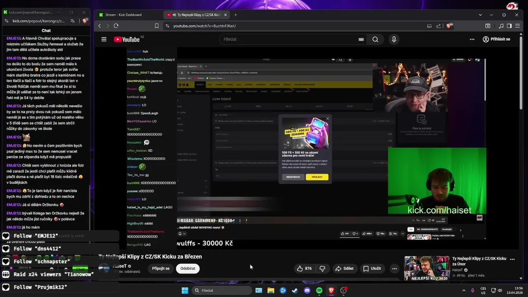
Task: Open site settings icon beside youtube.com URL
Action: [x=167, y=26]
